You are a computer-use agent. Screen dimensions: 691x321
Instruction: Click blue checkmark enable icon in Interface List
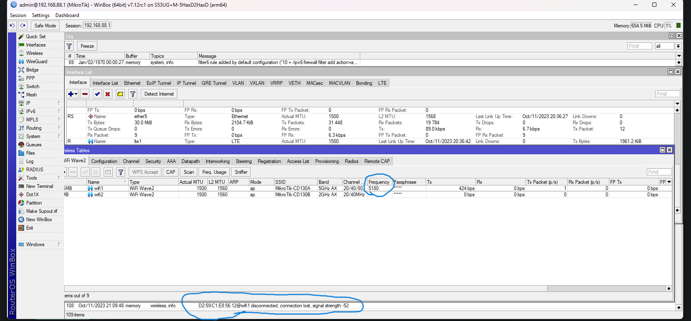pos(97,94)
